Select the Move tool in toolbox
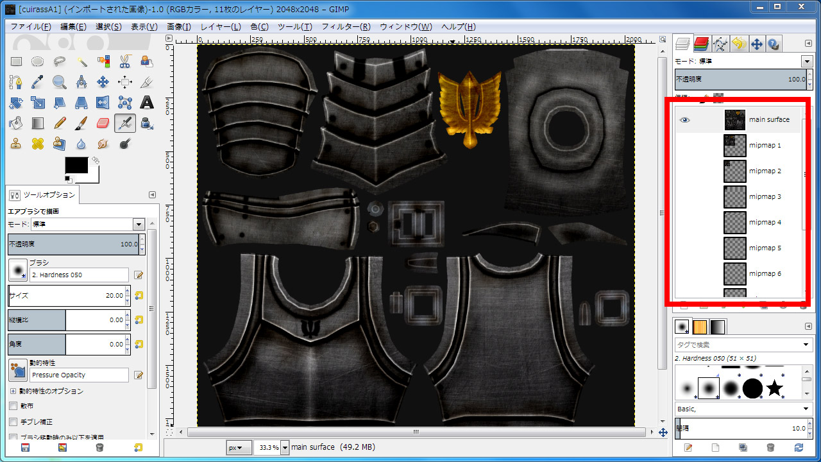This screenshot has height=462, width=821. tap(103, 82)
